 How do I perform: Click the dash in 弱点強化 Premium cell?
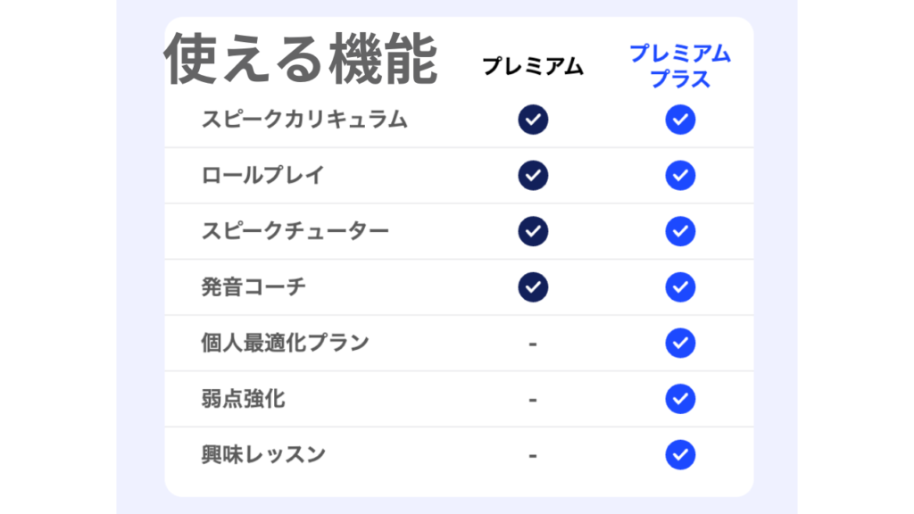pyautogui.click(x=533, y=400)
